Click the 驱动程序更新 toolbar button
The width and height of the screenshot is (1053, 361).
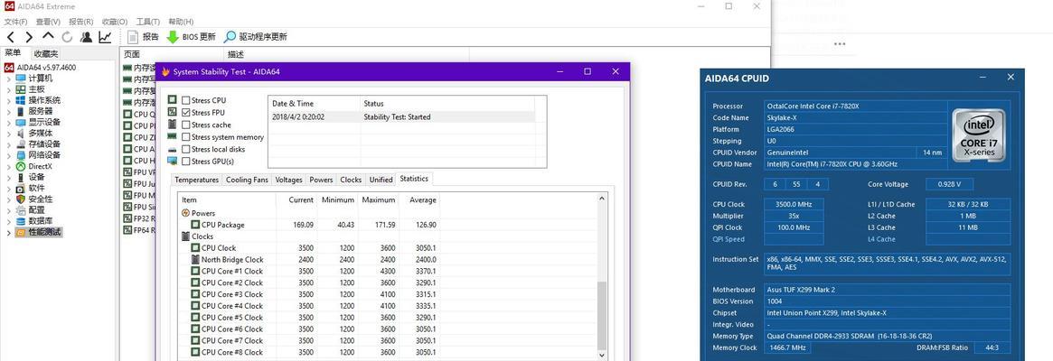pyautogui.click(x=255, y=37)
